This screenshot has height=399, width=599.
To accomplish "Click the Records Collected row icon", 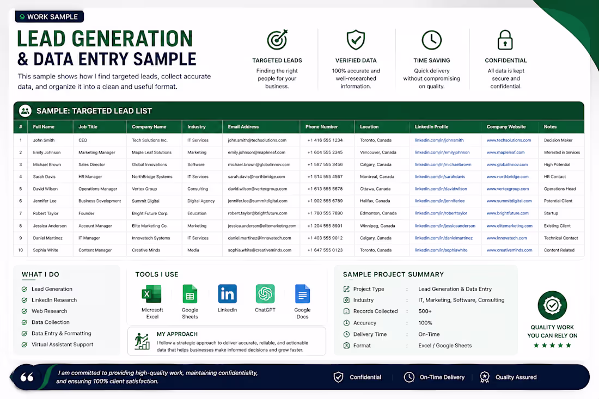I will (x=346, y=311).
